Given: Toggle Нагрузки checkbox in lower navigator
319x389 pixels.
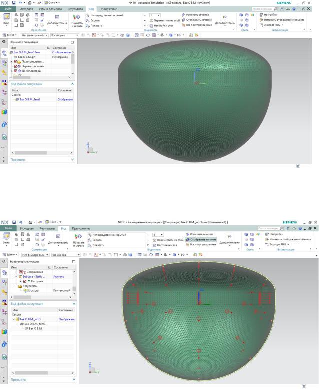Looking at the screenshot, I should [25, 281].
